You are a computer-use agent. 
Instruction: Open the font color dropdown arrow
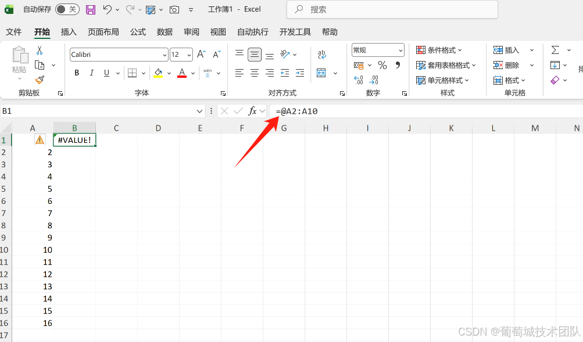193,73
